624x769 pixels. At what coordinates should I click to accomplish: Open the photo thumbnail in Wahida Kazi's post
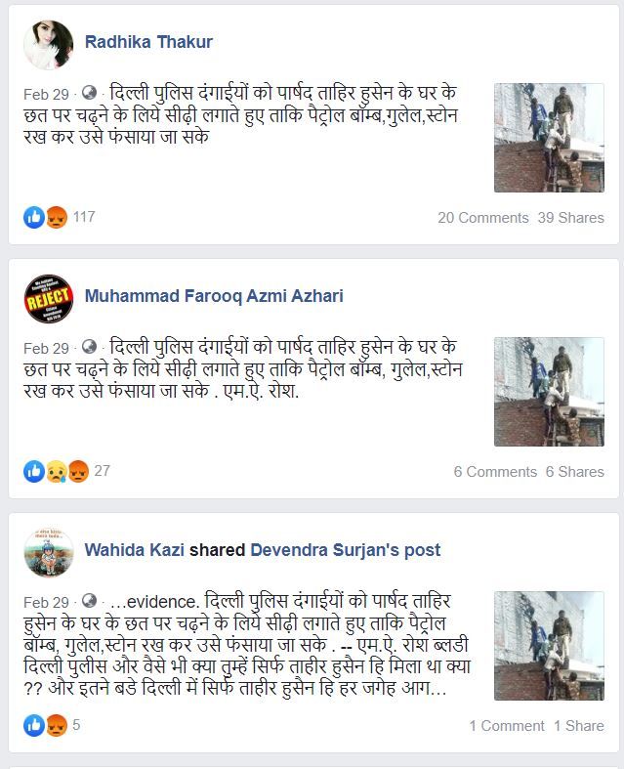549,646
